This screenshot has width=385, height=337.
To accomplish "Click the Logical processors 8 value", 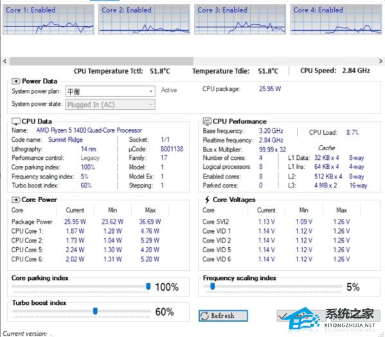I will pyautogui.click(x=261, y=167).
